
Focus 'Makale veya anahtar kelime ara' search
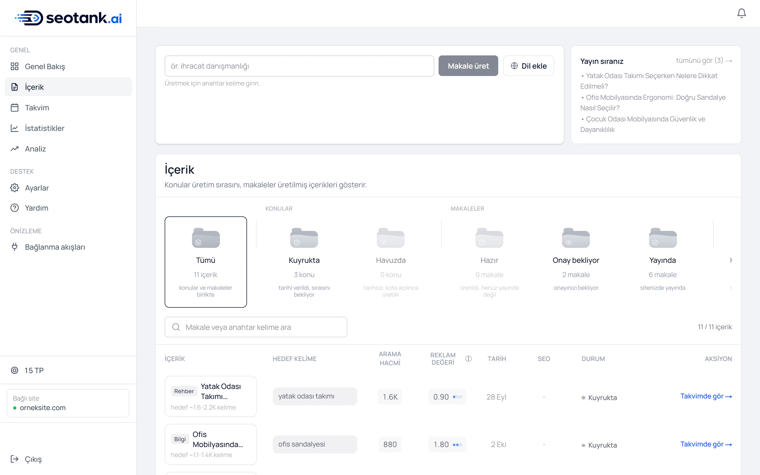click(256, 327)
